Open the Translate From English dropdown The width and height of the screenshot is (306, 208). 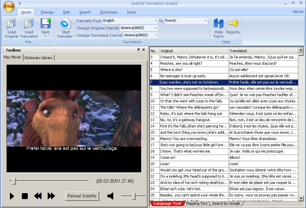coord(156,21)
